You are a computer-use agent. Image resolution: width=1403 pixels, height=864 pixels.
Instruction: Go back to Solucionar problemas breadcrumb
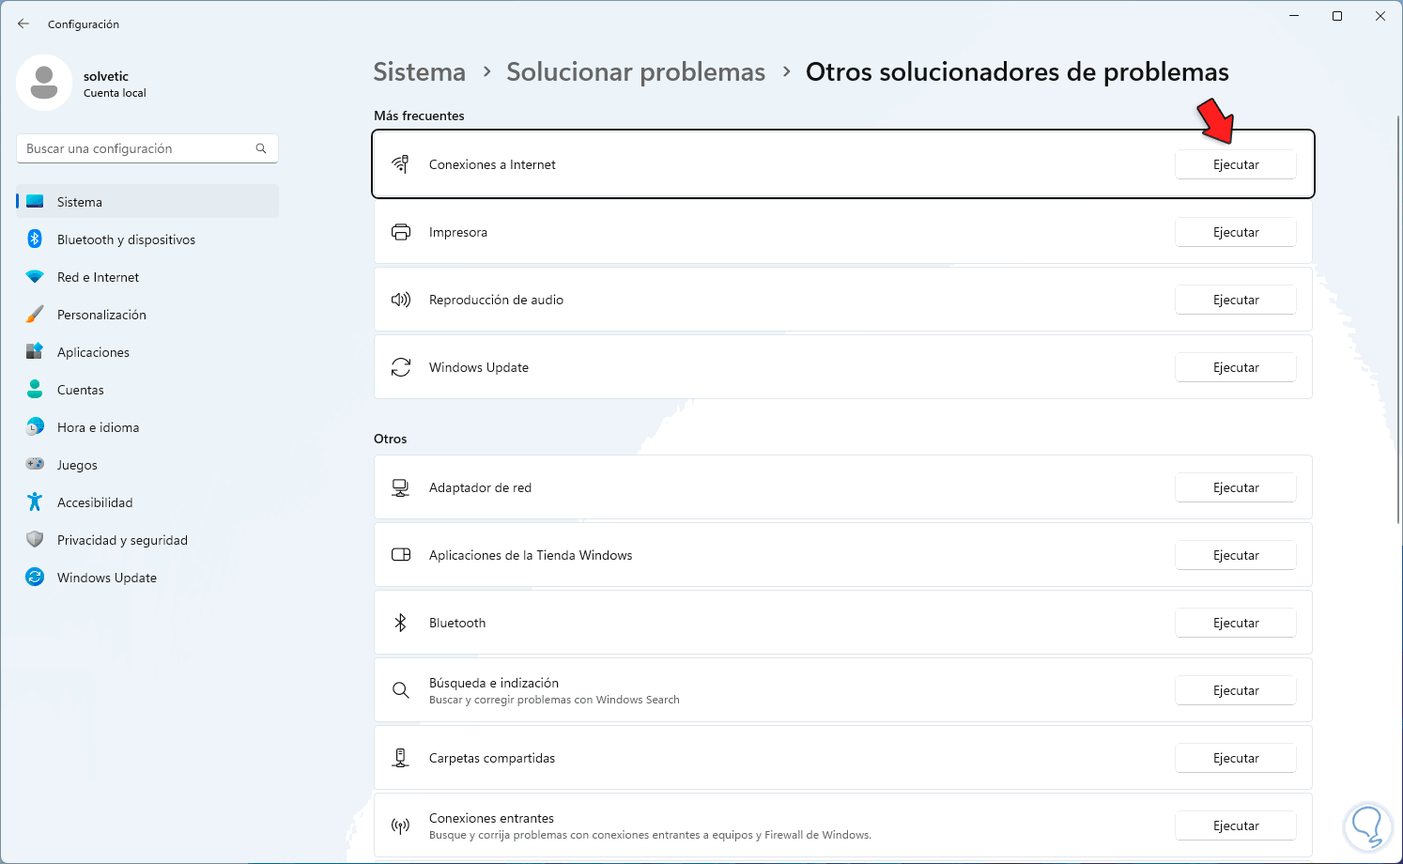coord(636,72)
